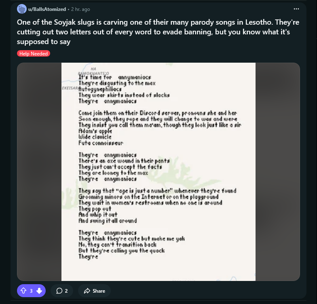The width and height of the screenshot is (317, 304).
Task: Click the share arrow icon
Action: (x=87, y=291)
